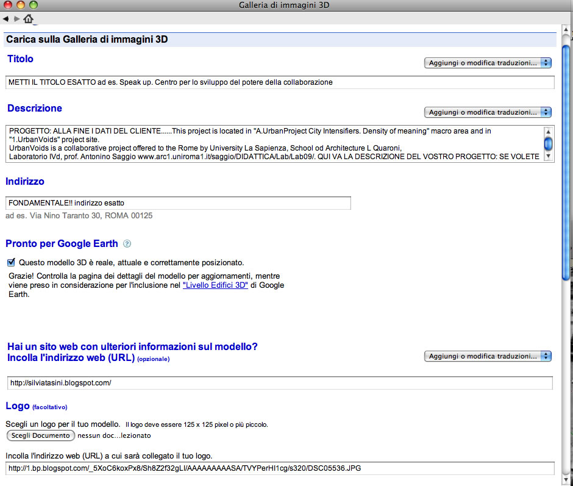The width and height of the screenshot is (573, 486).
Task: Click the Descrizione box scroll-down arrow
Action: 548,157
